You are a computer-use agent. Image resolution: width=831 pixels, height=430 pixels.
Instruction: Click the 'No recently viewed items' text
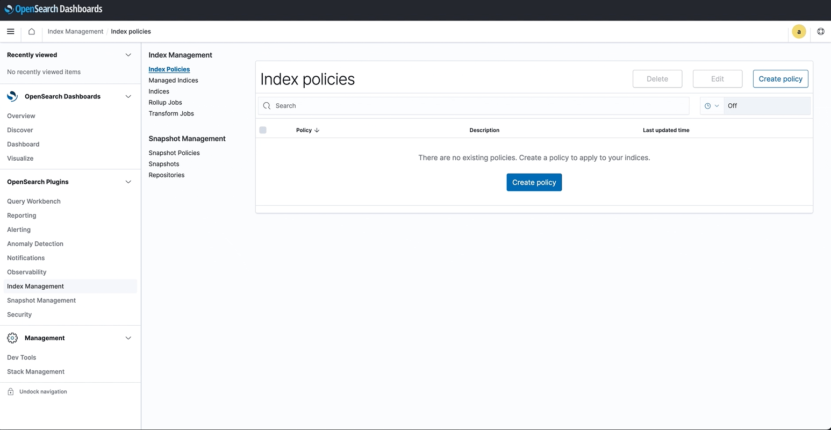click(x=44, y=72)
